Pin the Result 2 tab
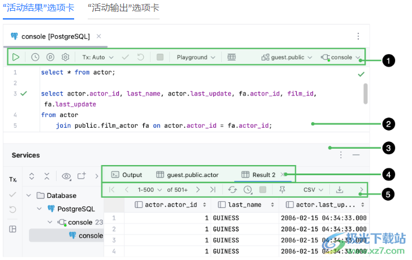 pyautogui.click(x=282, y=189)
